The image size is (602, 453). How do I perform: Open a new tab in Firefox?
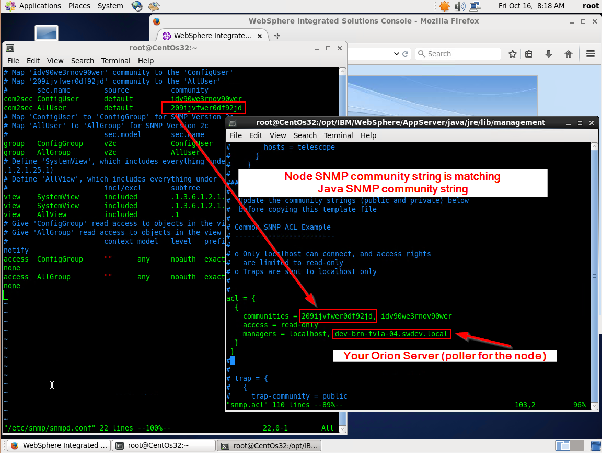(x=277, y=36)
